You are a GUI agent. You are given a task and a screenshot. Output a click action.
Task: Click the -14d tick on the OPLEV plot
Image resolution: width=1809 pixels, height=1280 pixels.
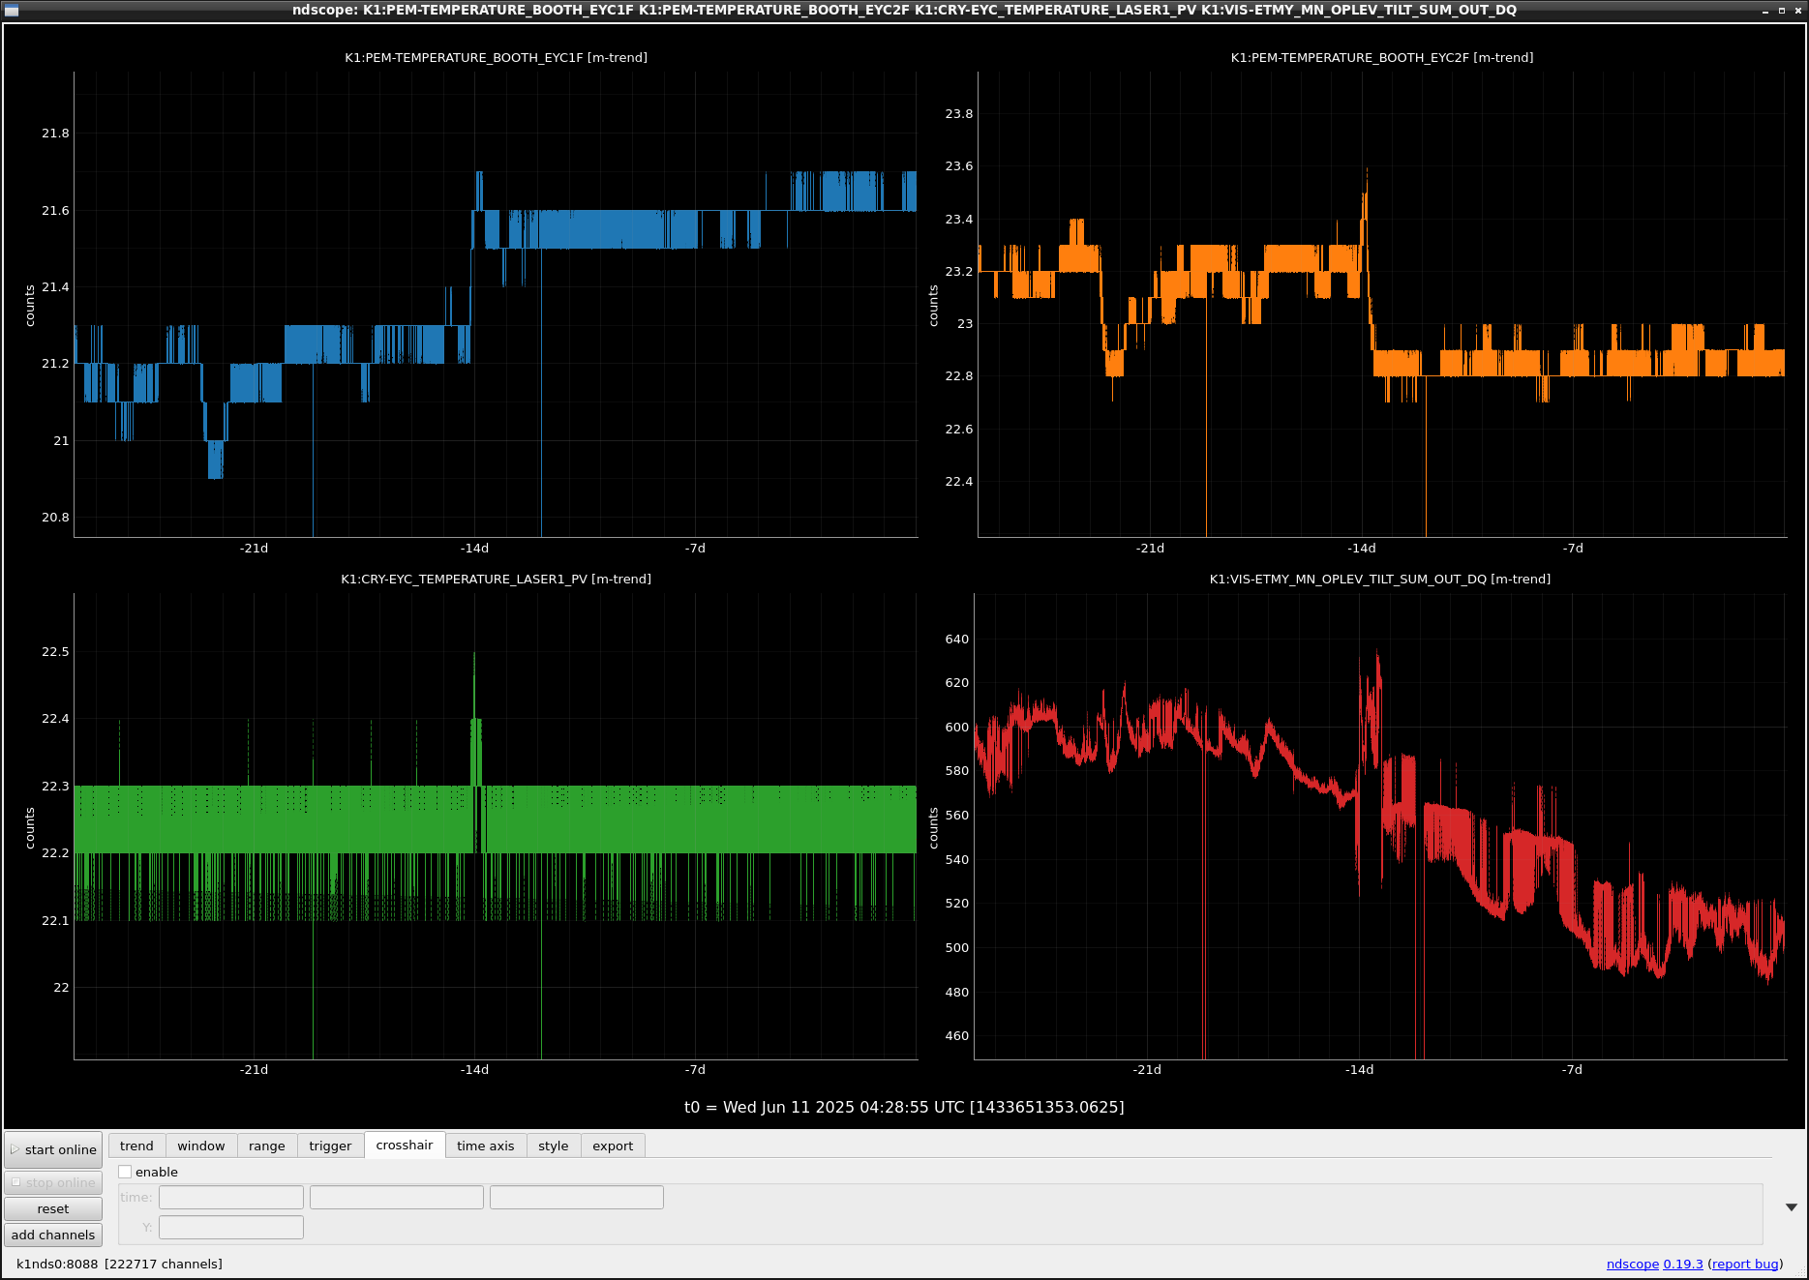click(x=1359, y=1069)
